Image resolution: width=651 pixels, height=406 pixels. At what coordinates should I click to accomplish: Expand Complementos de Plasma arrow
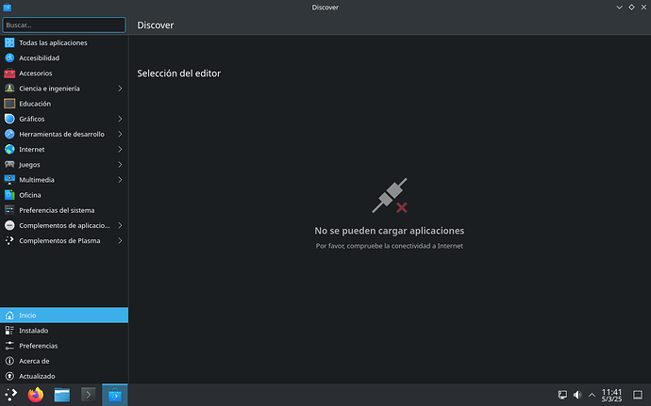click(120, 240)
